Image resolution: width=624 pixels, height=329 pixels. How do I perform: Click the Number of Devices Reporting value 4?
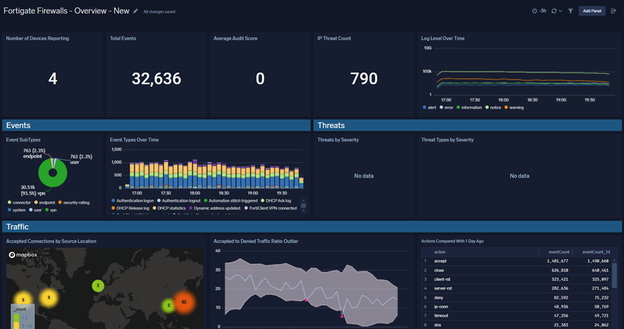pos(53,78)
